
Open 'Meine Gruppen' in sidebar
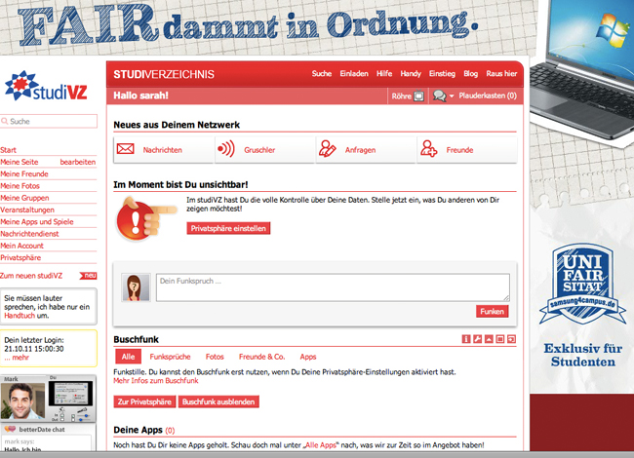pos(24,198)
